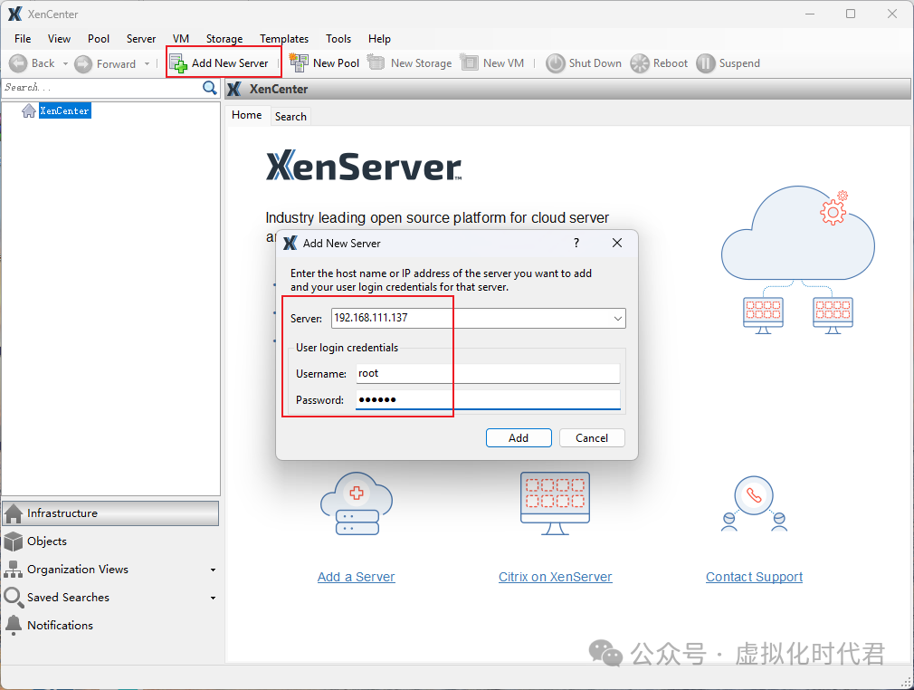Switch to the Search tab
914x690 pixels.
click(x=290, y=117)
